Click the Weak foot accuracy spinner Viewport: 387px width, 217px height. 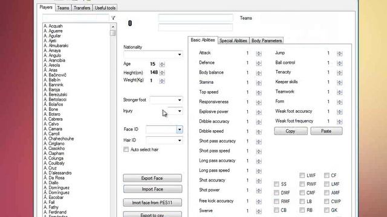(340, 112)
